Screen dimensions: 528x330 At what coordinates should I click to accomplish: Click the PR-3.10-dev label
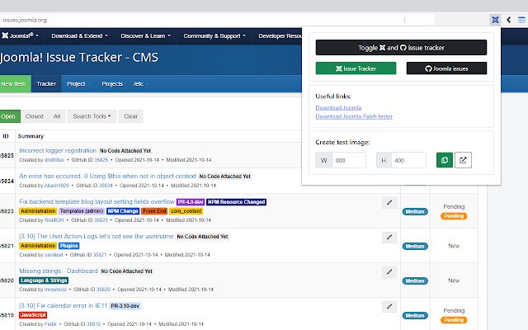[125, 306]
